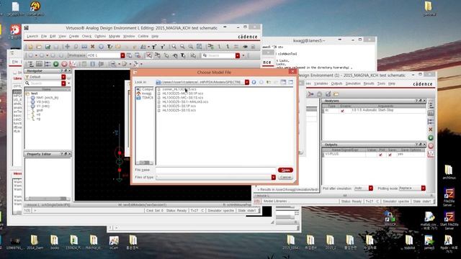This screenshot has height=259, width=461.
Task: Click the plot outputs icon in ADE sidebar
Action: [x=431, y=154]
